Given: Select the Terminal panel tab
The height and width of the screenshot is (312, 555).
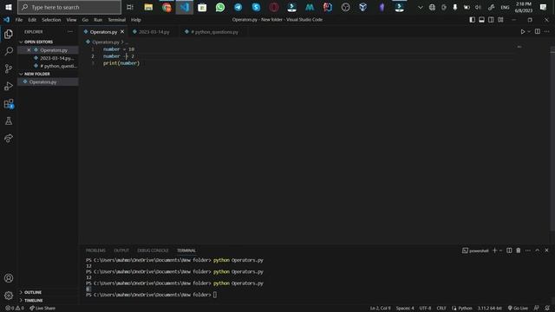Looking at the screenshot, I should tap(186, 250).
